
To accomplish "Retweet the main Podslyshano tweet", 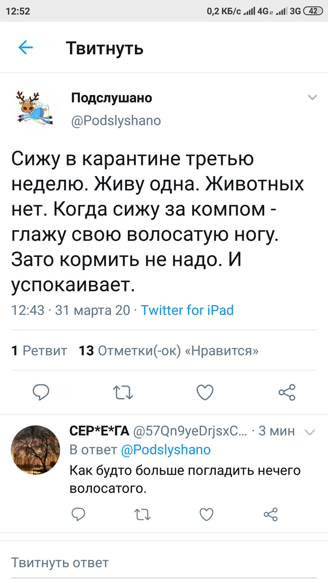I will (x=123, y=392).
